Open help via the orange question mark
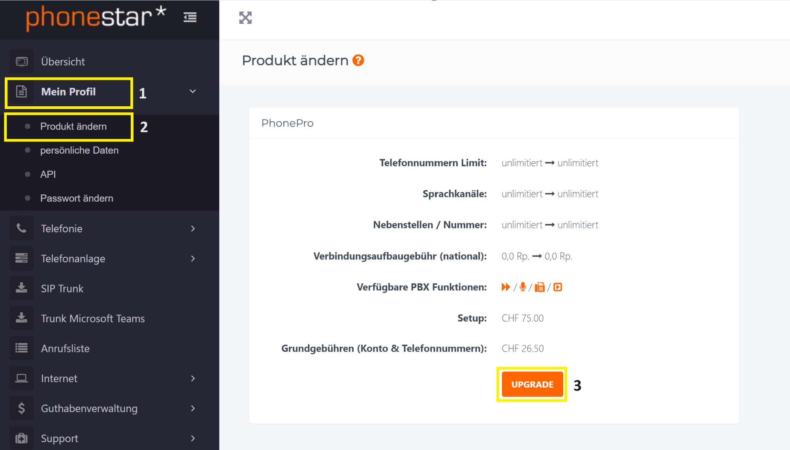Viewport: 790px width, 450px height. click(358, 60)
